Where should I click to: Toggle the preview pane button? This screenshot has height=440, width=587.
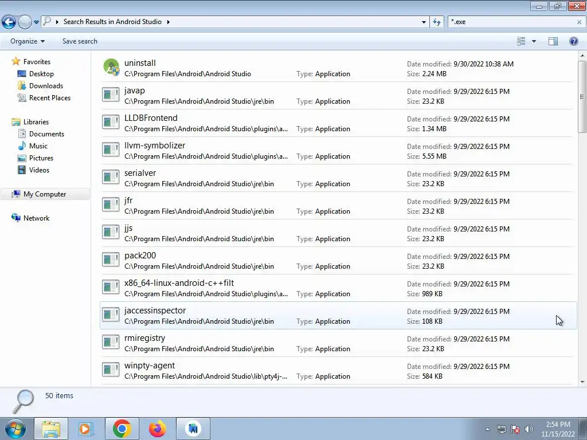pyautogui.click(x=553, y=41)
